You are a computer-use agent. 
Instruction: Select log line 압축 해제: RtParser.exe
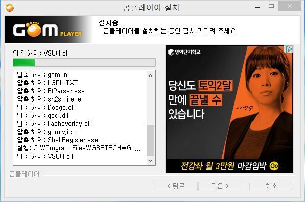(x=51, y=91)
